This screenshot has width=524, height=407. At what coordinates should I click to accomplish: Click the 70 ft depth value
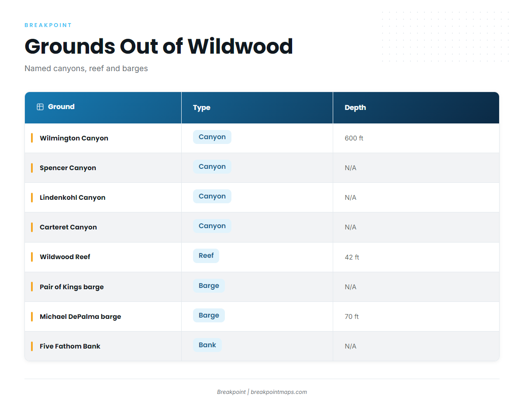click(x=352, y=317)
